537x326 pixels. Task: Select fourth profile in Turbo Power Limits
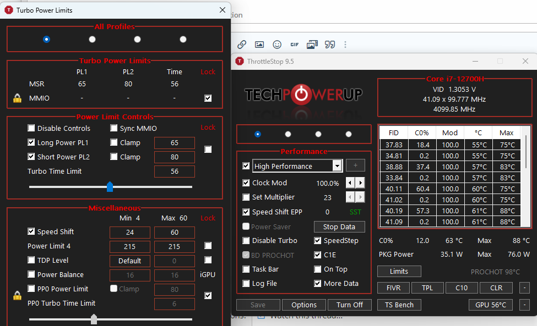tap(183, 39)
